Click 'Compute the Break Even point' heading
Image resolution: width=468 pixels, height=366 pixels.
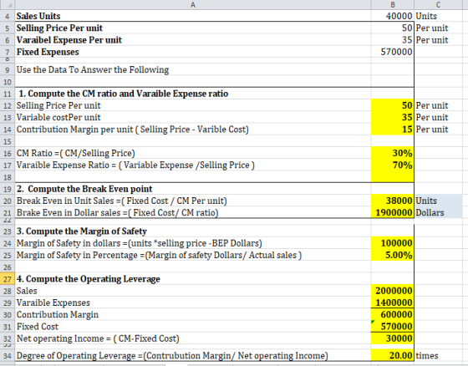[84, 189]
